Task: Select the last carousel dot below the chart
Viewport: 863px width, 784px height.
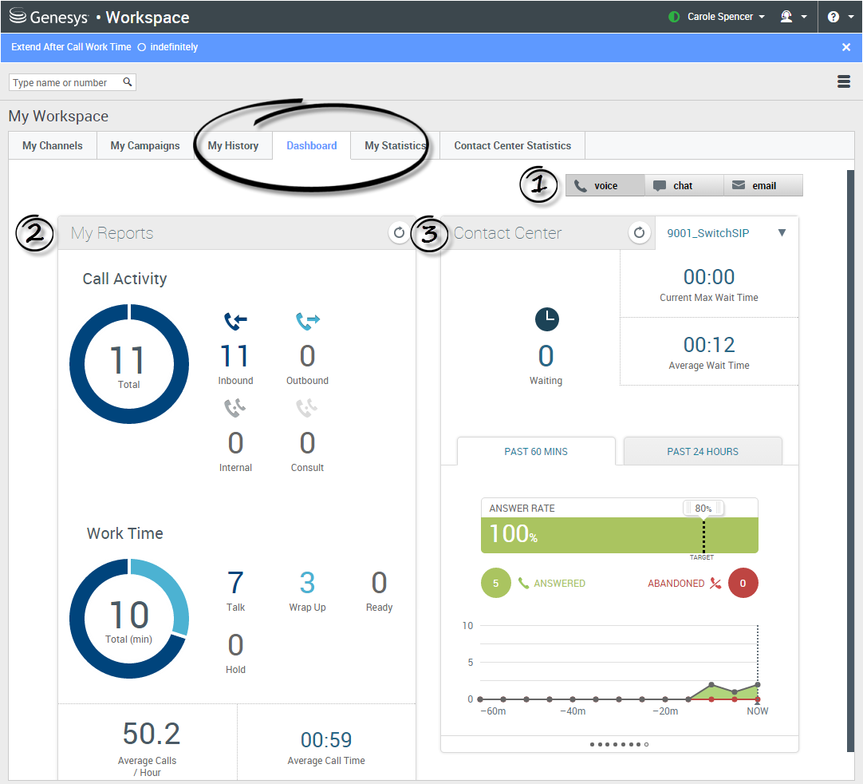Action: [646, 743]
